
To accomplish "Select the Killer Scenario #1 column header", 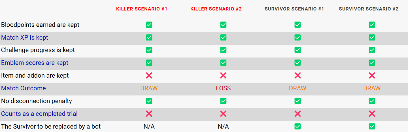I will [x=142, y=9].
